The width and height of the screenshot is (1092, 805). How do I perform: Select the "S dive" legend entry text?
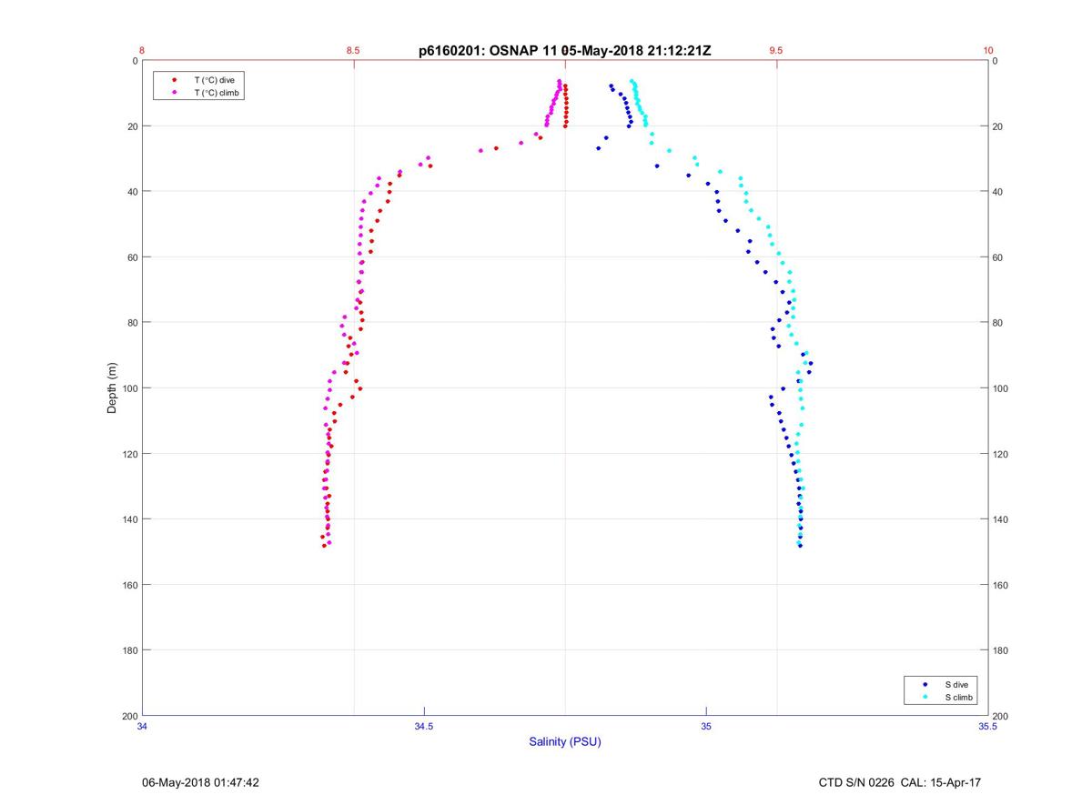pos(956,684)
